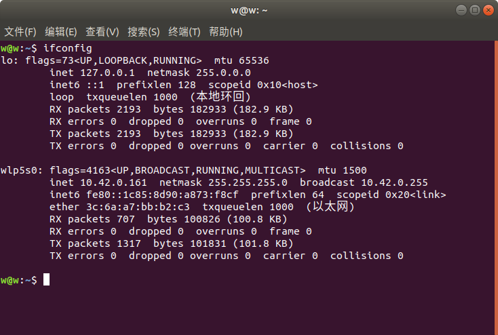This screenshot has width=498, height=335.
Task: Click the terminal vertical scrollbar
Action: 496,187
